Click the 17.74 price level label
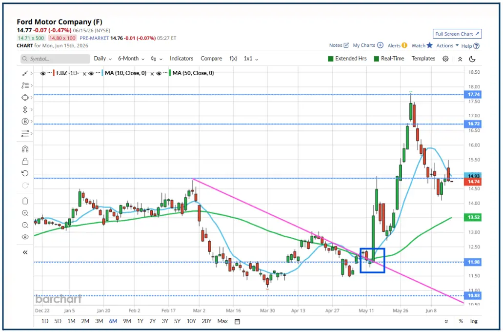This screenshot has width=503, height=332. pos(473,94)
